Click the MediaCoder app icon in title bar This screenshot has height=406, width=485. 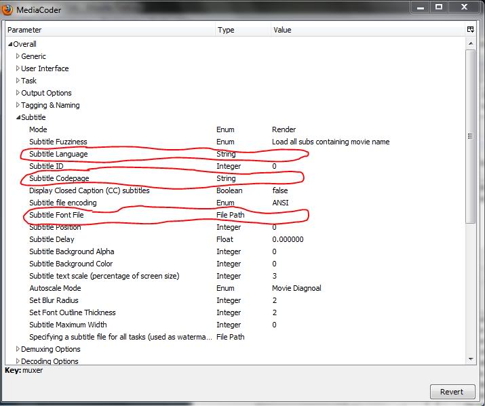pyautogui.click(x=8, y=9)
